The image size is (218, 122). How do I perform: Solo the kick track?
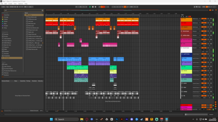pyautogui.click(x=208, y=19)
